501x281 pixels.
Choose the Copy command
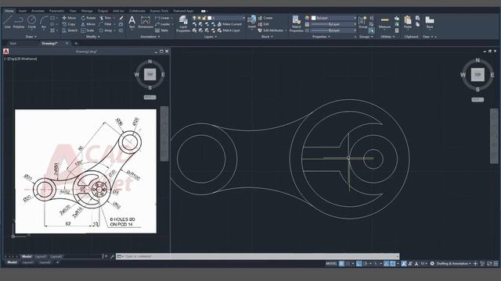(69, 24)
